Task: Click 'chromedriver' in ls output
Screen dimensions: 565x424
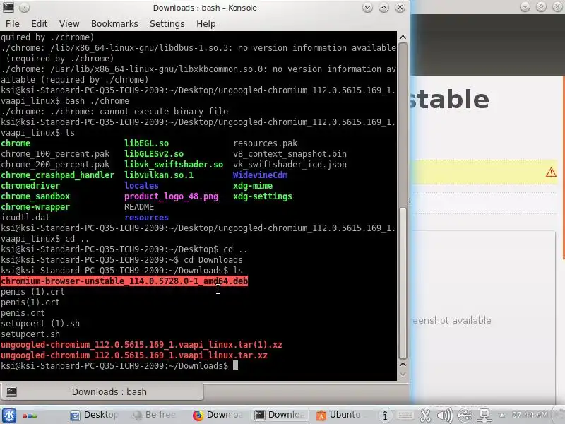Action: click(30, 186)
